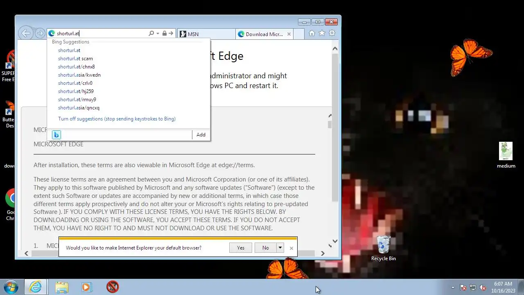This screenshot has height=295, width=524.
Task: Click horizontal scrollbar right arrow
Action: tap(323, 254)
